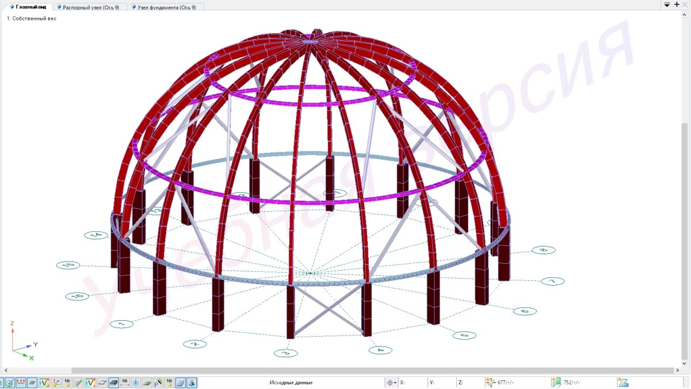Open the window list dropdown arrow
The height and width of the screenshot is (389, 691).
point(667,5)
